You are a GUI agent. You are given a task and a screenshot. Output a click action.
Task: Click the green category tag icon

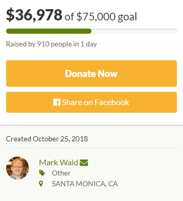click(x=42, y=173)
